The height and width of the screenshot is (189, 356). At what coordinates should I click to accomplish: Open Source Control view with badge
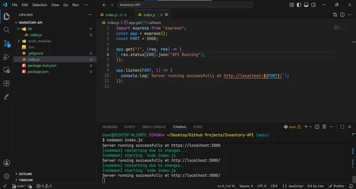coord(7,43)
